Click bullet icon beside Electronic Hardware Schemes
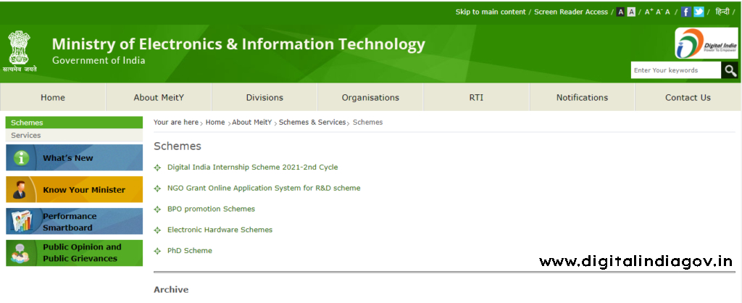742x303 pixels. (x=157, y=230)
